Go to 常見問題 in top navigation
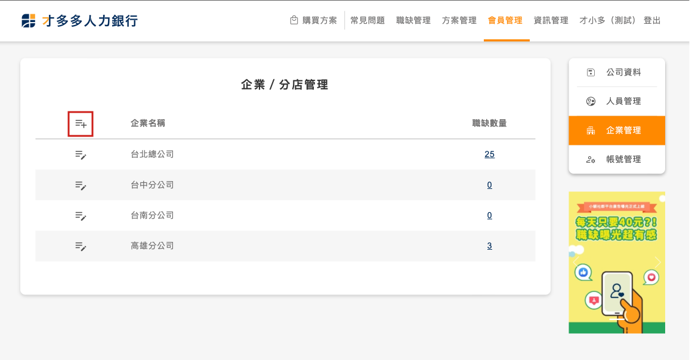 [367, 20]
